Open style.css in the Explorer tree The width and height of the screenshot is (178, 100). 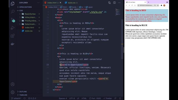point(29,31)
